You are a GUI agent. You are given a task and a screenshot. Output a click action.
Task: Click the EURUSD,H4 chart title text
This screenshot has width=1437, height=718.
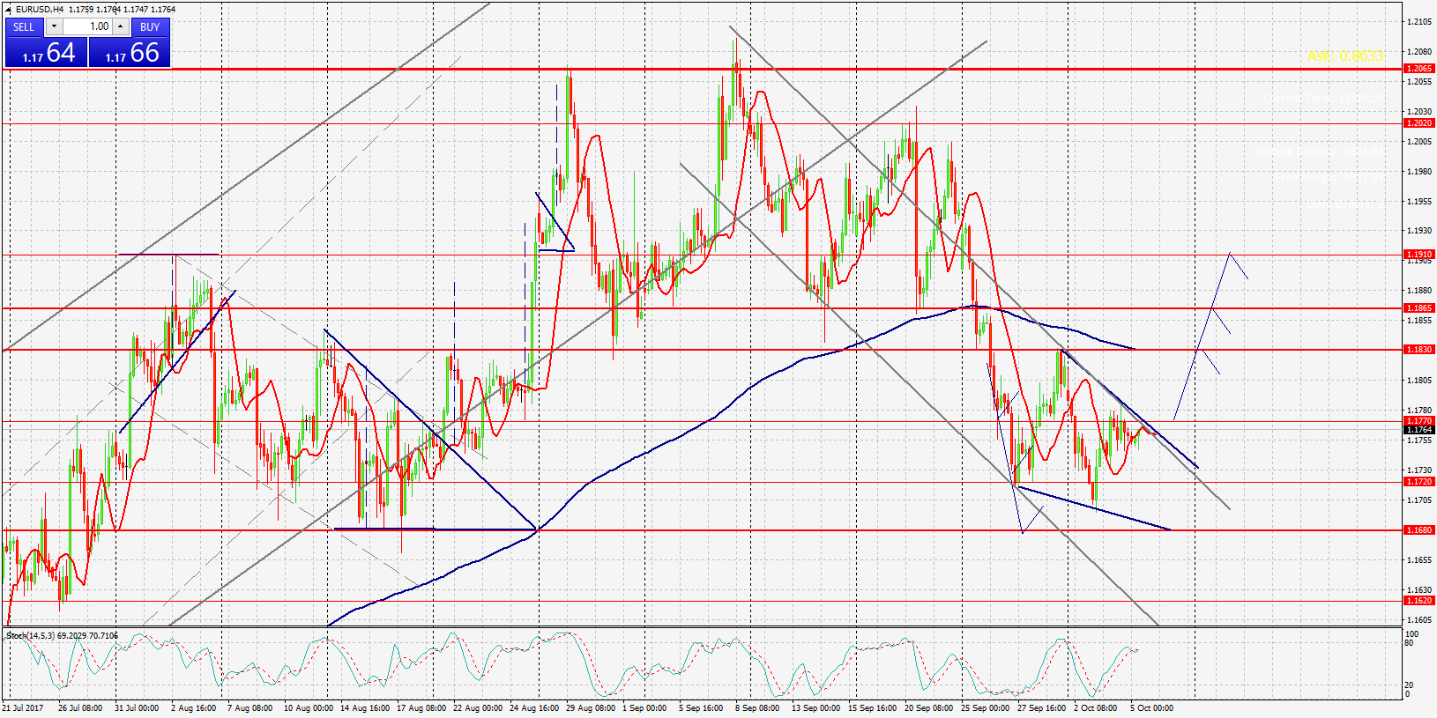[x=40, y=9]
